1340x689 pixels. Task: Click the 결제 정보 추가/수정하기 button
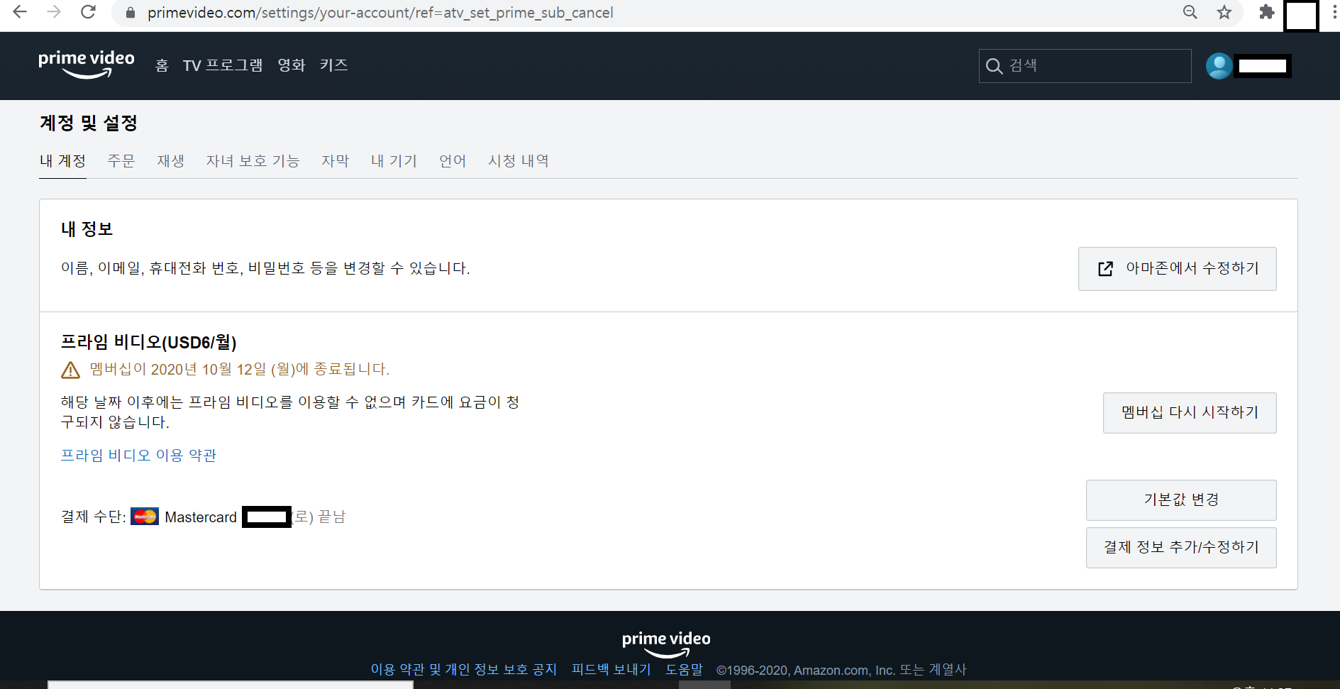[x=1181, y=548]
